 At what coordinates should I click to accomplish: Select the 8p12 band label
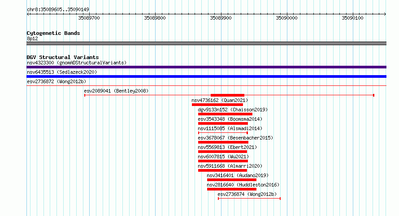click(x=32, y=38)
